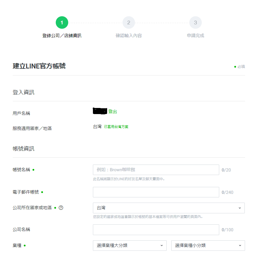Click the 0/240 character counter

227,192
